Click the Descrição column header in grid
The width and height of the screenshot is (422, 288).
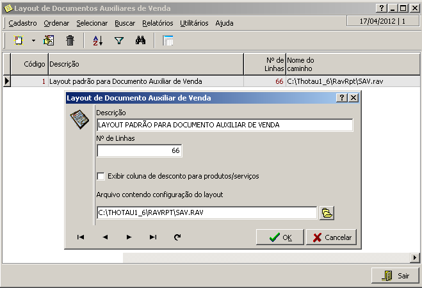[x=146, y=64]
